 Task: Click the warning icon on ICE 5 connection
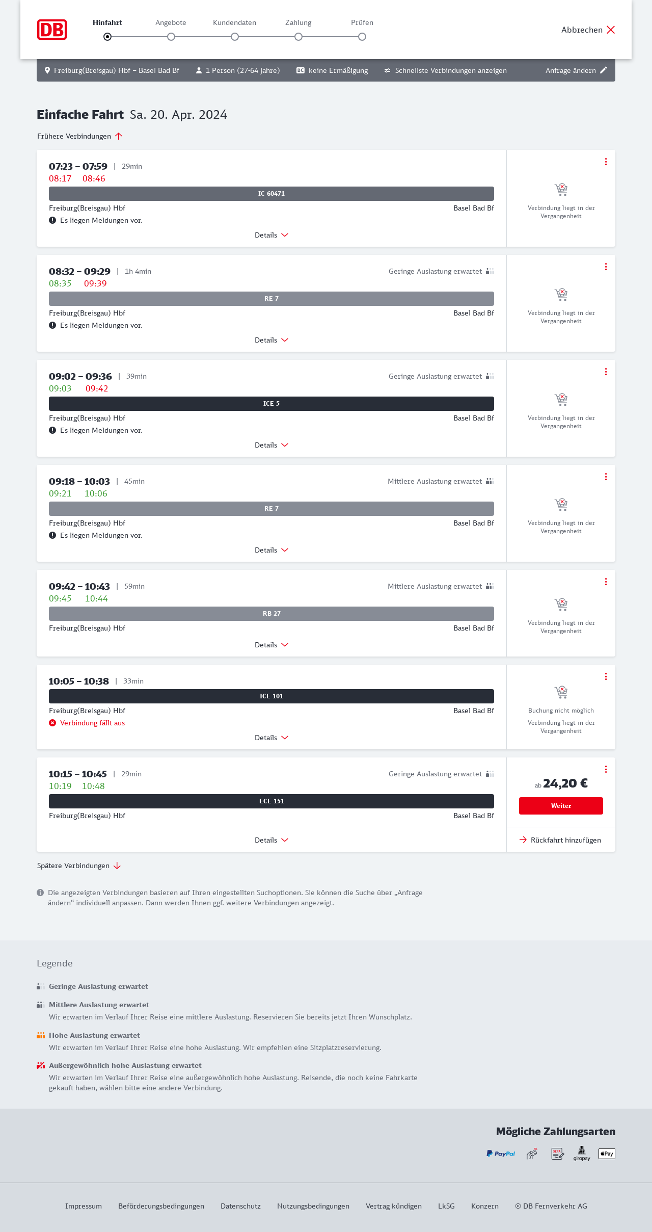click(x=52, y=430)
